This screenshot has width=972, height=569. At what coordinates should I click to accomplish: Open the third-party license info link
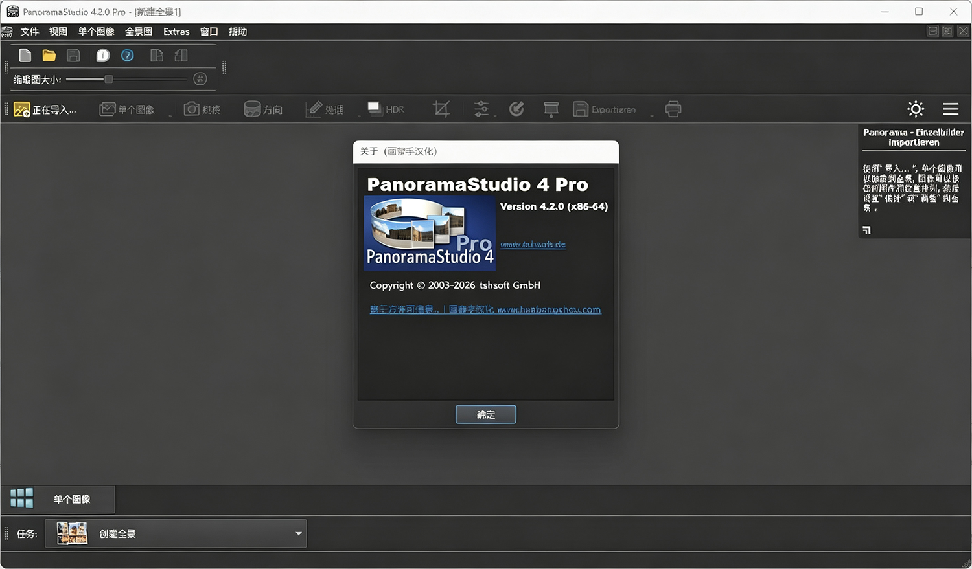click(405, 309)
